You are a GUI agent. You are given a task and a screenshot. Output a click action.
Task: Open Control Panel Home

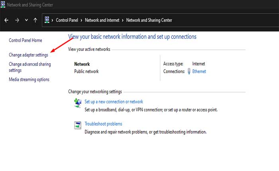pyautogui.click(x=25, y=41)
